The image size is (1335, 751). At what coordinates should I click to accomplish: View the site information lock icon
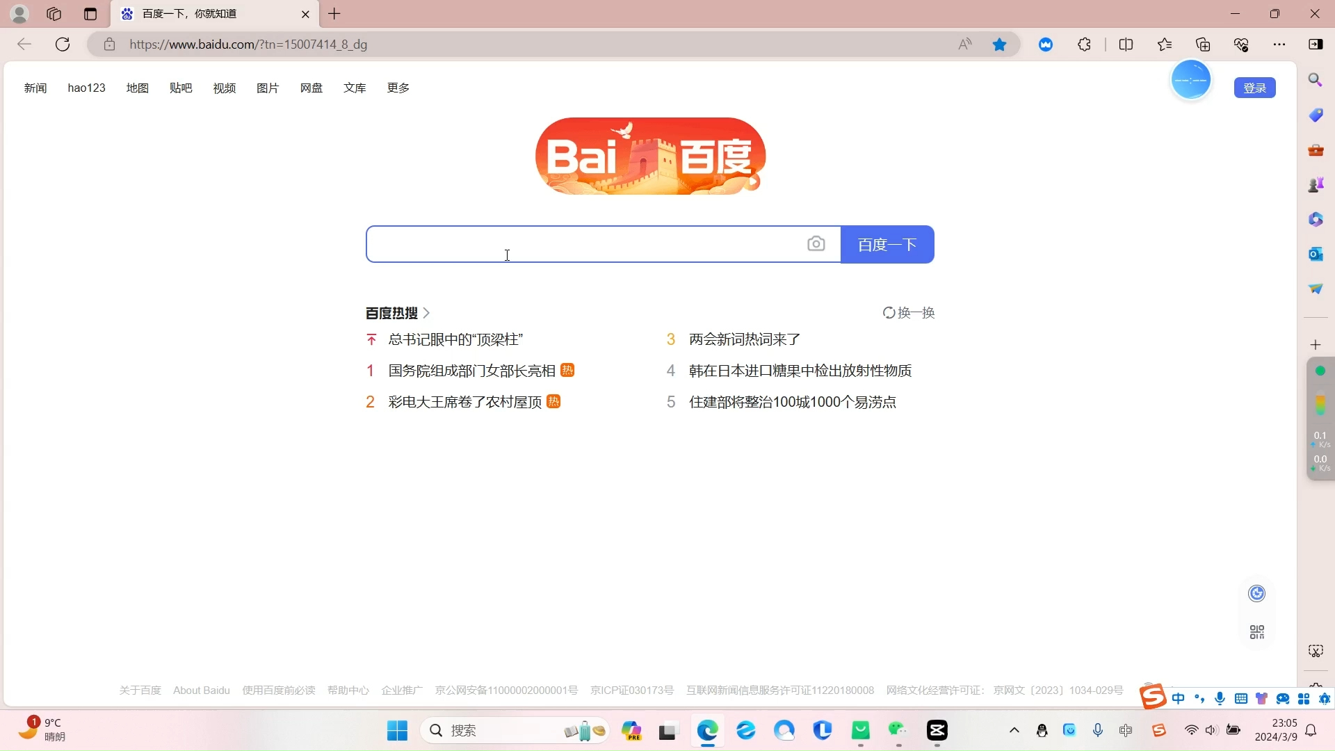click(x=109, y=45)
